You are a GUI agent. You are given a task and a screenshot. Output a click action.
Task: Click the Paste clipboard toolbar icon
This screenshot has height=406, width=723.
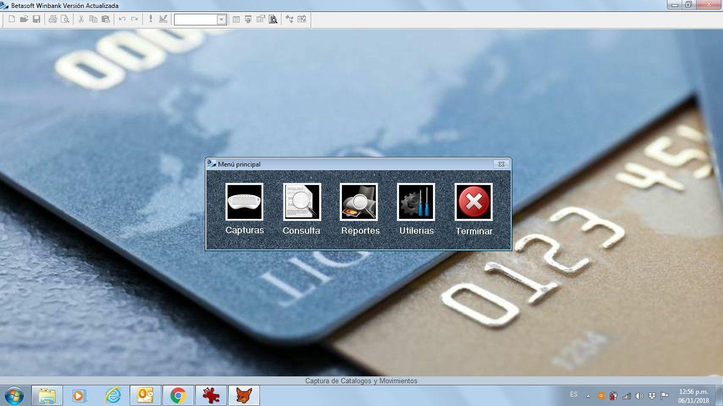pyautogui.click(x=106, y=19)
